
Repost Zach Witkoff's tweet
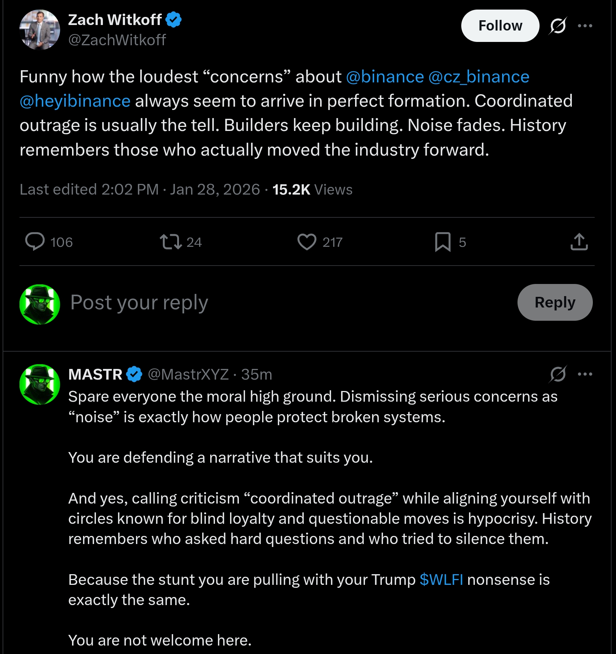pyautogui.click(x=171, y=242)
